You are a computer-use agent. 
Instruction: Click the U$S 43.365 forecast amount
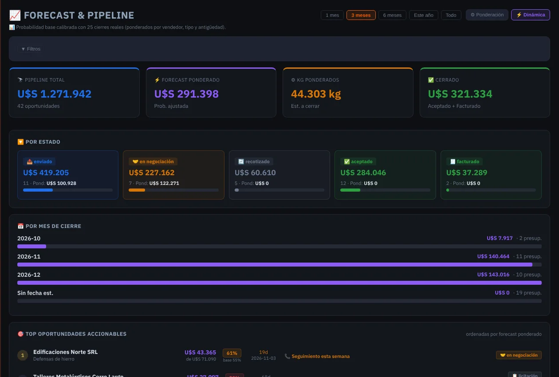[200, 353]
